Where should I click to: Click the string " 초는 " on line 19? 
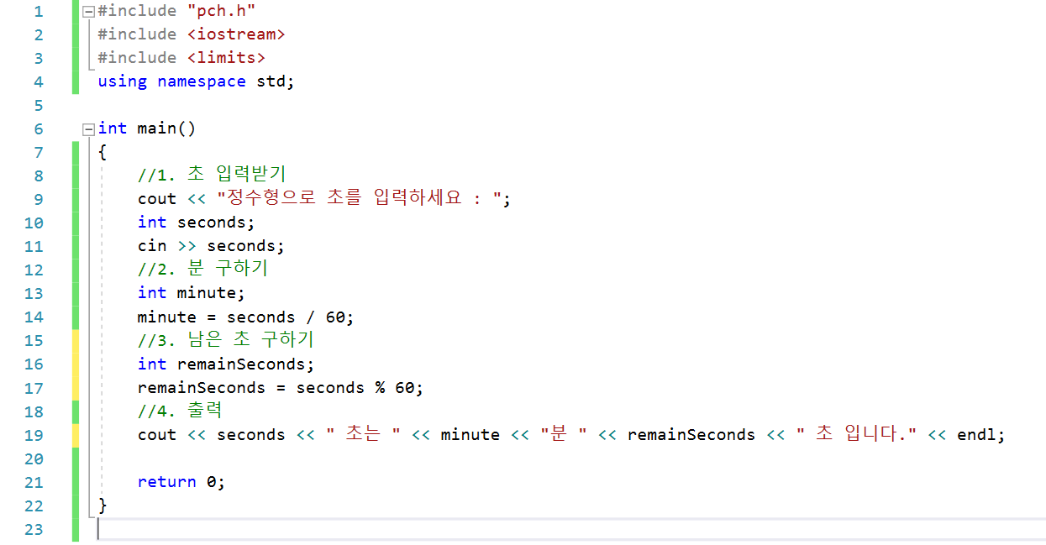tap(362, 434)
